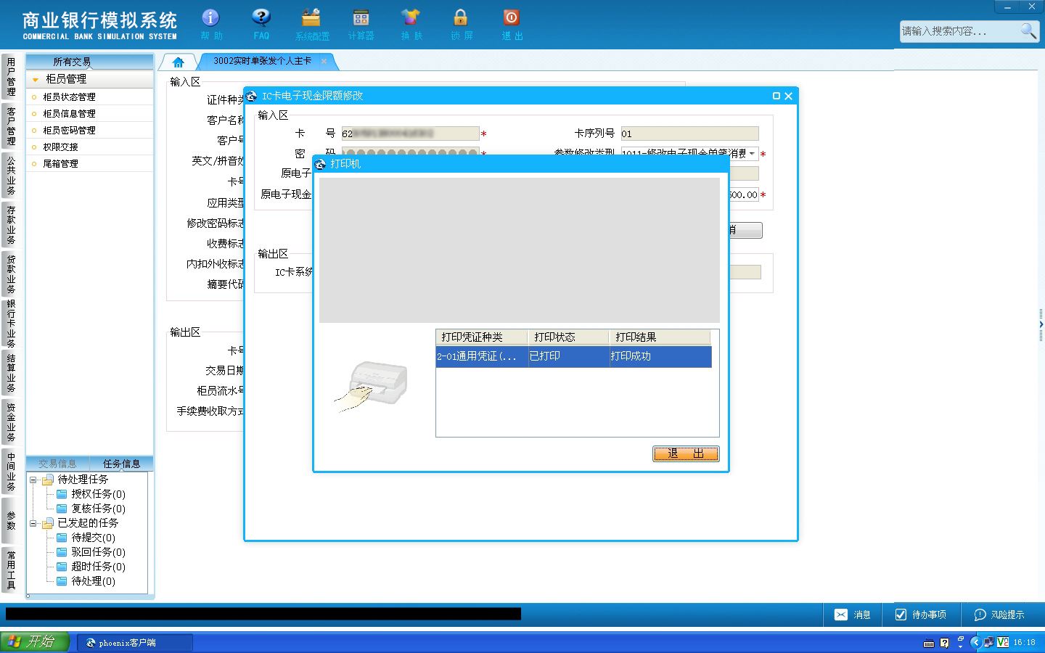Image resolution: width=1045 pixels, height=653 pixels.
Task: Select 待处理(0) in the task tree
Action: point(93,581)
